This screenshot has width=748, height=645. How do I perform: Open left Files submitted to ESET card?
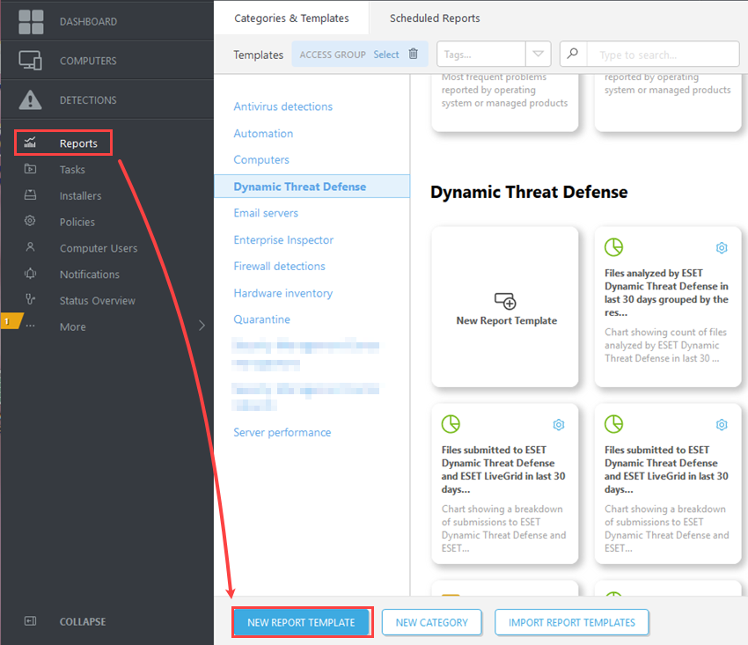(x=505, y=483)
